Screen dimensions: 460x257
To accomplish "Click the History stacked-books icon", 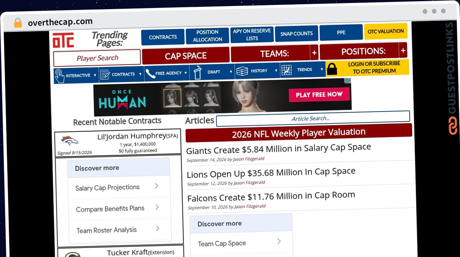I will 242,71.
